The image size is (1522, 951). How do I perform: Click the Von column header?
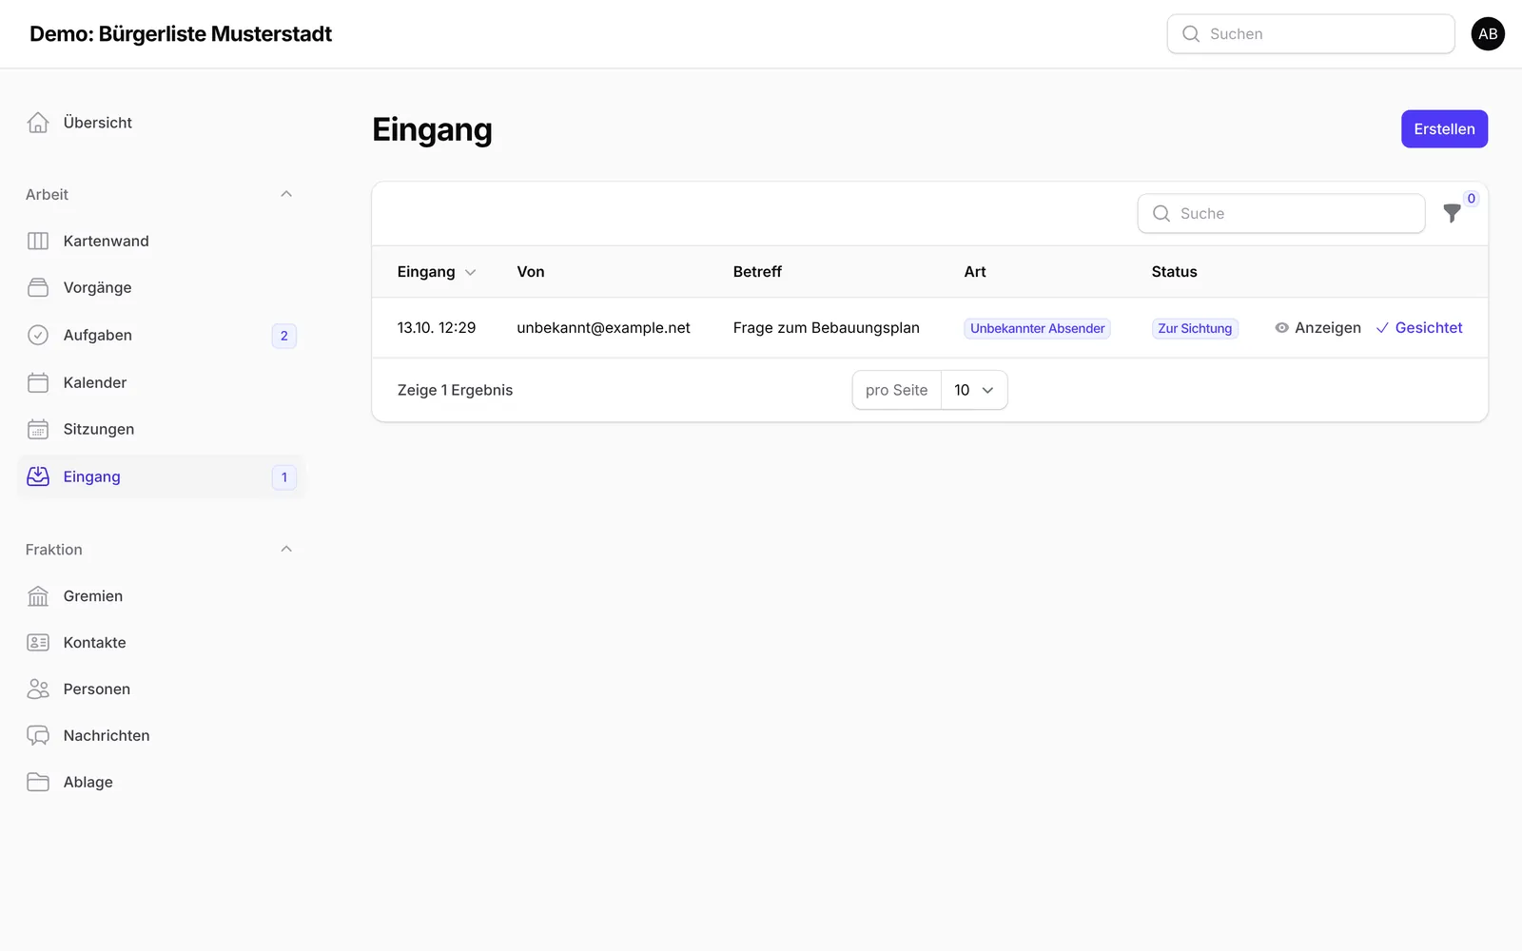[531, 272]
